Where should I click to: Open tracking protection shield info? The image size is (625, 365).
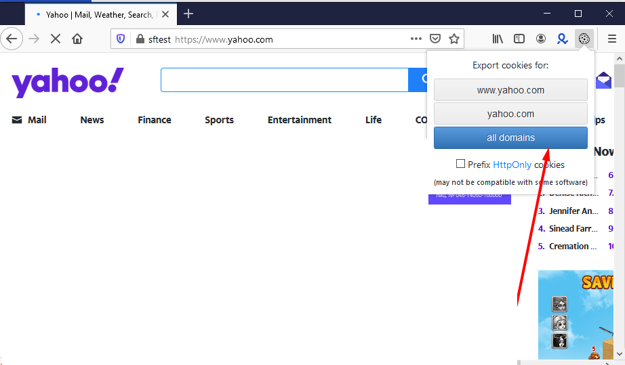[121, 39]
